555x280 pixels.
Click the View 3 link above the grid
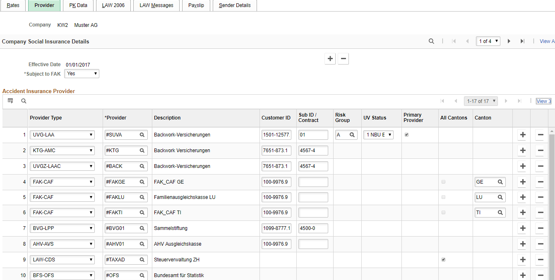[543, 101]
